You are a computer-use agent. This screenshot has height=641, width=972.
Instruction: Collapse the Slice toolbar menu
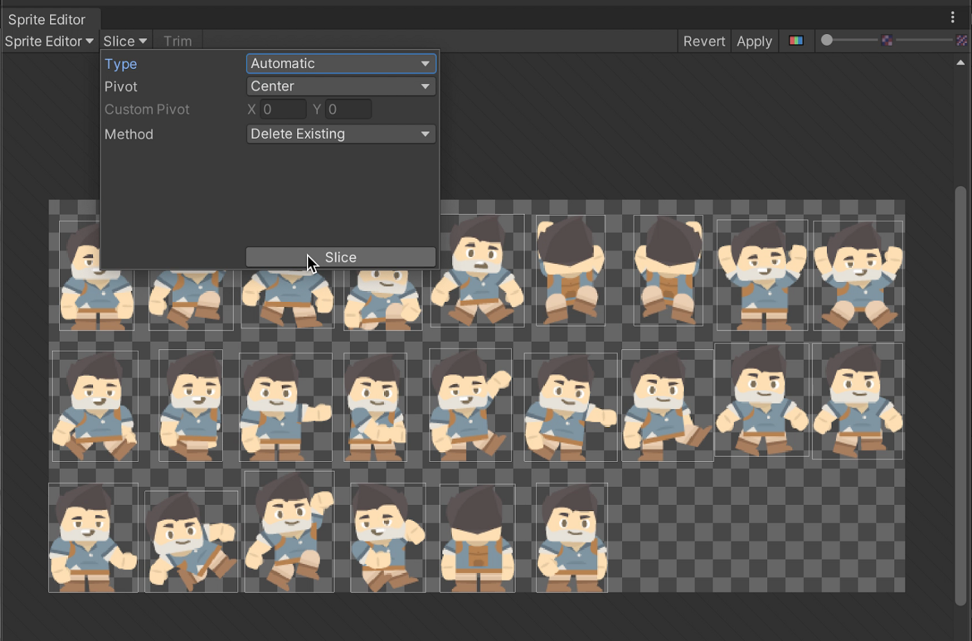(x=125, y=41)
